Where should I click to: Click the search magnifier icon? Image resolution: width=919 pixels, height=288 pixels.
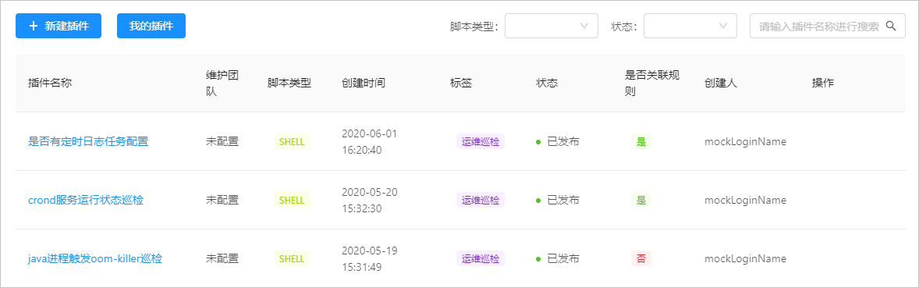coord(891,26)
